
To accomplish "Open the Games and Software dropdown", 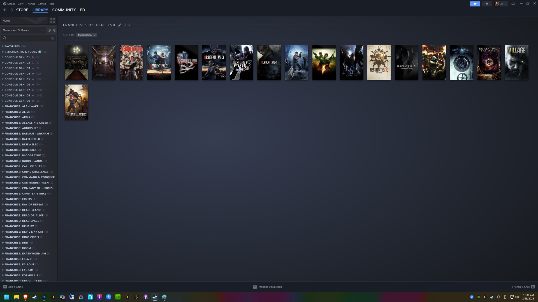I will tap(23, 30).
